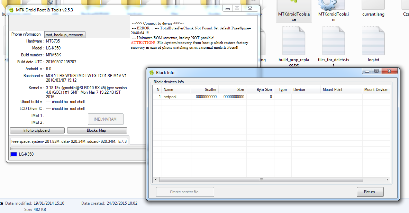Click the MRA58K build number value

(54, 55)
